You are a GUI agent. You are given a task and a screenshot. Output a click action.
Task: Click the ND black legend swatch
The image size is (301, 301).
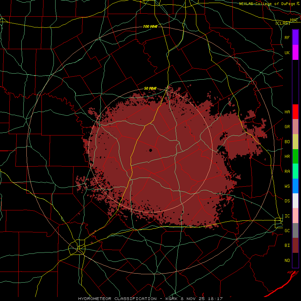295,260
